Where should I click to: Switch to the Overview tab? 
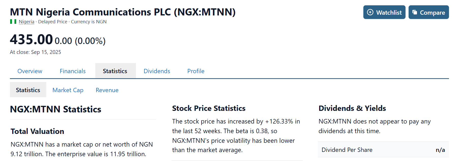click(x=30, y=71)
